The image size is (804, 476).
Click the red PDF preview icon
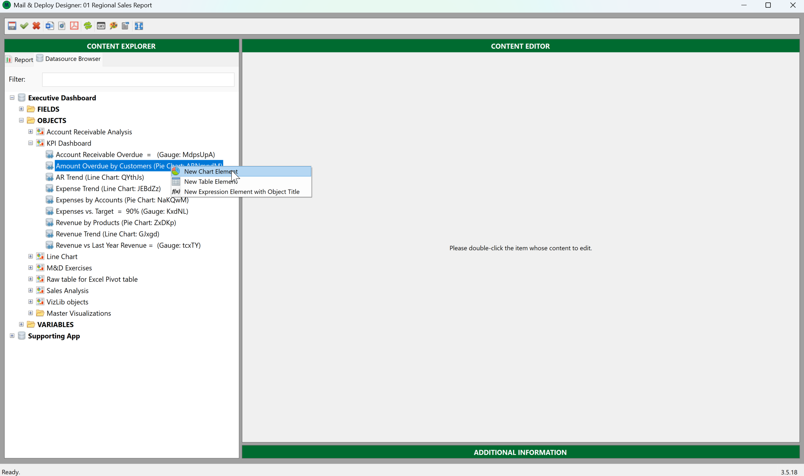pyautogui.click(x=74, y=26)
